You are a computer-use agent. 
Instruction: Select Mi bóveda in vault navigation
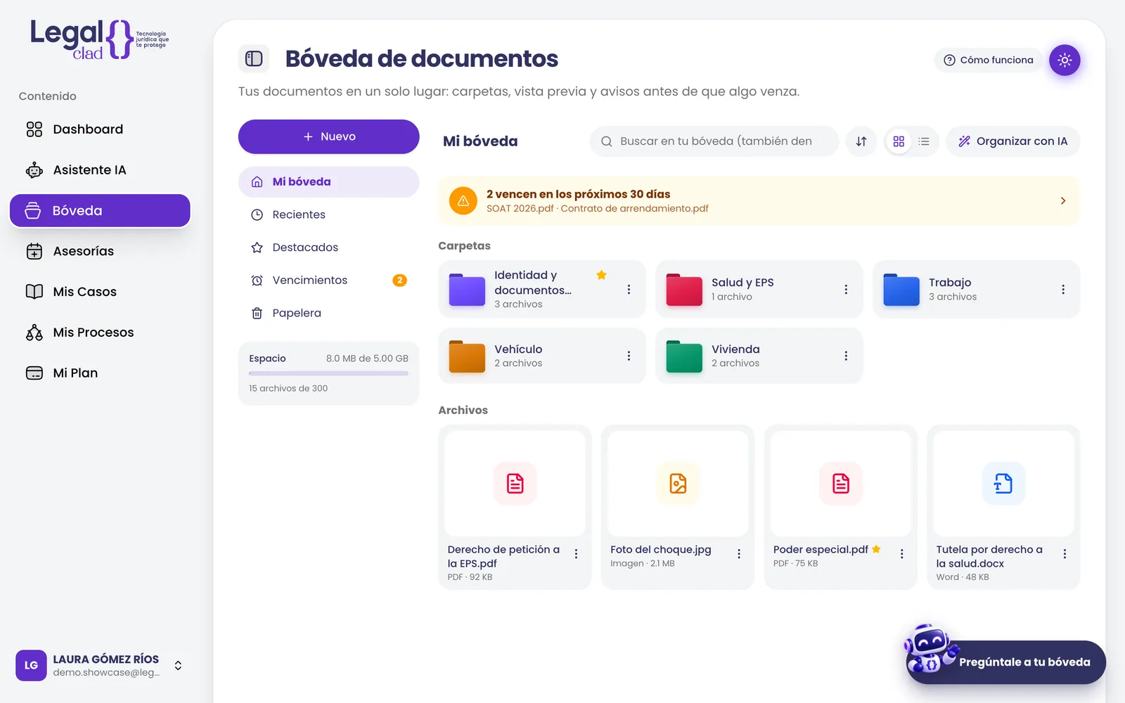[328, 181]
